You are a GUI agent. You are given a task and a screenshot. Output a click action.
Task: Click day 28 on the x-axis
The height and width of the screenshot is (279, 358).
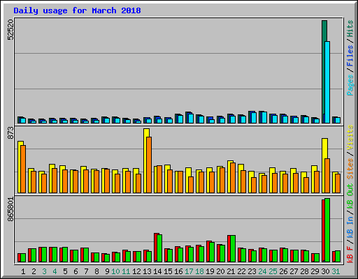point(304,271)
